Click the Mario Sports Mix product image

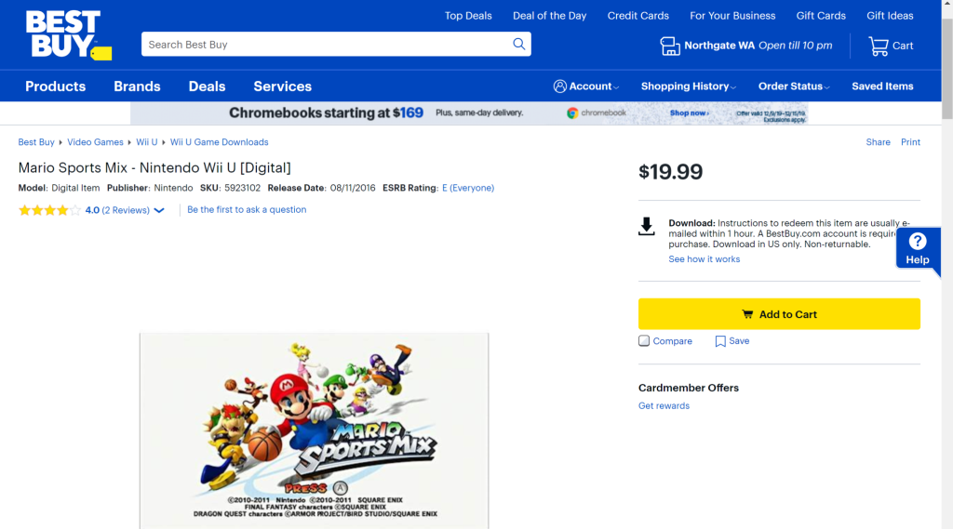(x=314, y=430)
